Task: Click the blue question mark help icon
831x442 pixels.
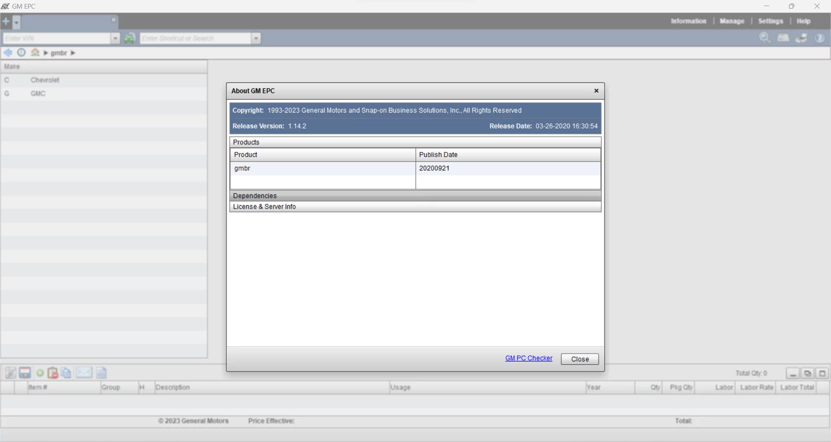Action: 819,38
